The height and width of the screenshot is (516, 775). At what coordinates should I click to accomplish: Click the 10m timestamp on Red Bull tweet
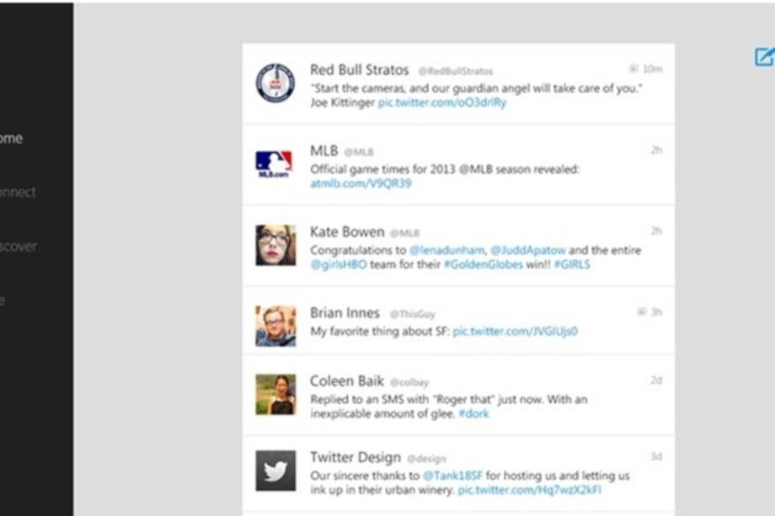point(652,69)
